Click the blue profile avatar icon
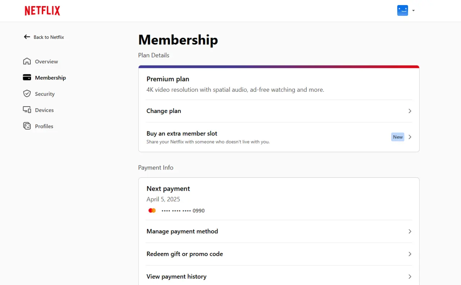 pos(403,10)
